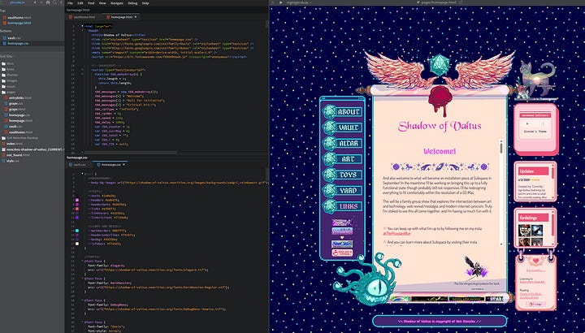Click the horizontal scrollbar in the HTML pane
The height and width of the screenshot is (333, 585).
(131, 152)
